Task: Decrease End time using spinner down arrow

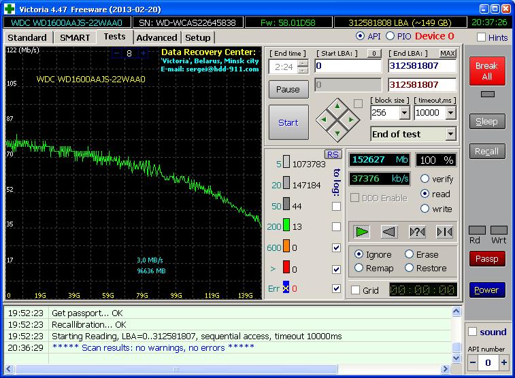Action: [x=303, y=70]
